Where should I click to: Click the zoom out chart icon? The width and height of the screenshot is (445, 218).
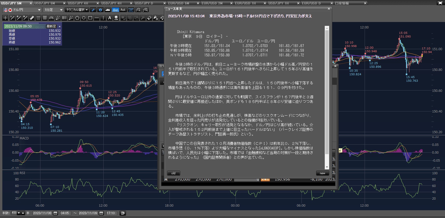(x=138, y=10)
